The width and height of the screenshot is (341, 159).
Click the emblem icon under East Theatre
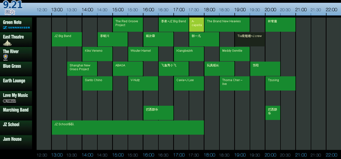8,43
